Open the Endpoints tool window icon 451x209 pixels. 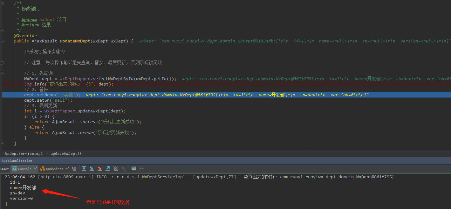pos(43,168)
